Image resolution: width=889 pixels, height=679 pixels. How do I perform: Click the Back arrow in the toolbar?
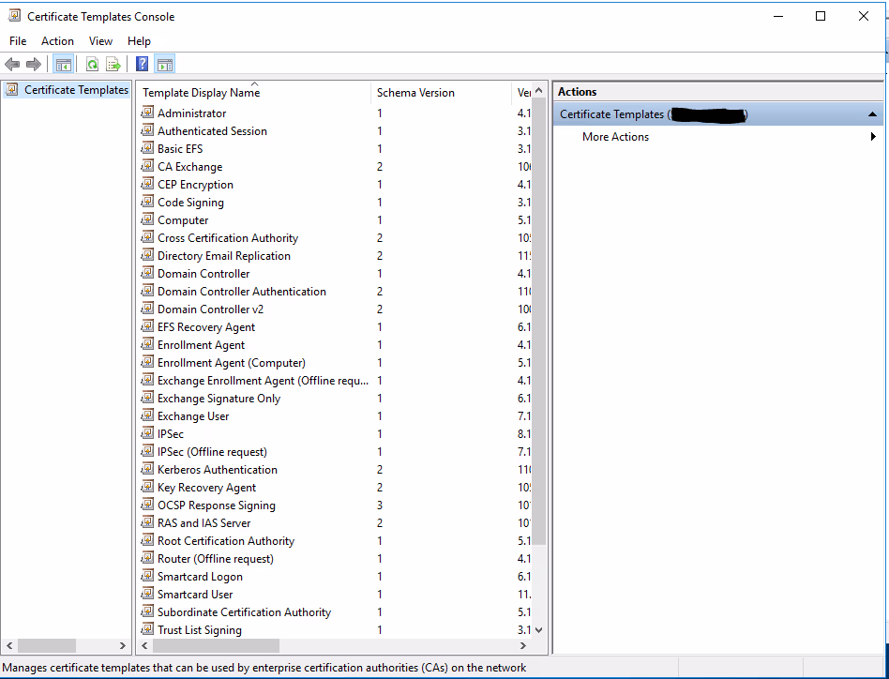(12, 65)
